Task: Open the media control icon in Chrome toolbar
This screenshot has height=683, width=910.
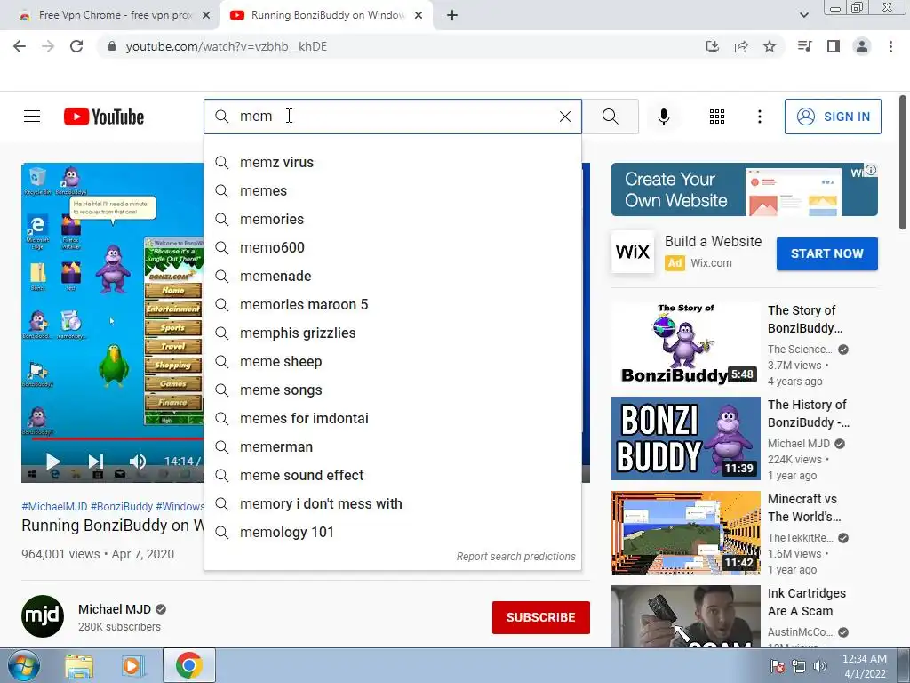Action: (x=804, y=46)
